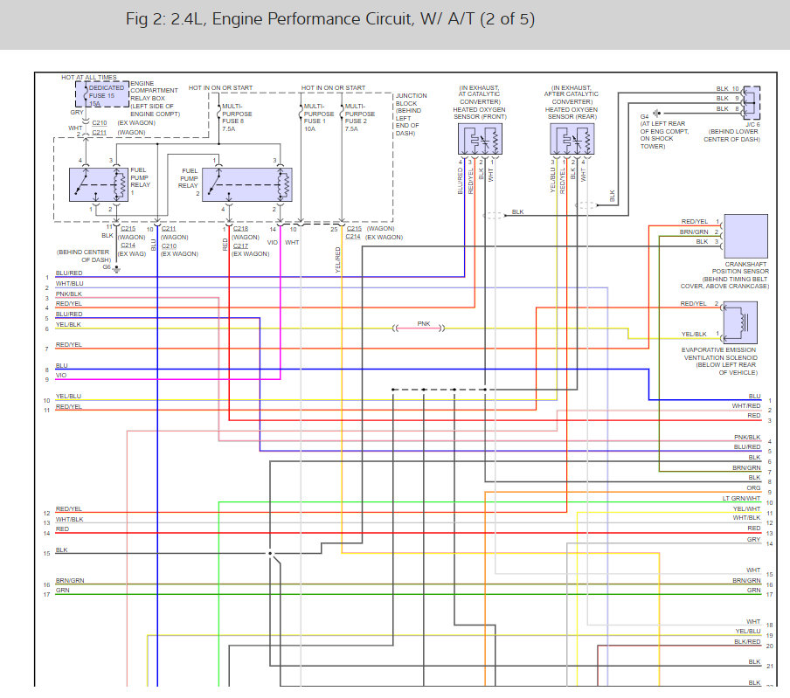Click the PNK inline connector on yellow wire
Viewport: 790px width, 698px height.
[x=419, y=328]
